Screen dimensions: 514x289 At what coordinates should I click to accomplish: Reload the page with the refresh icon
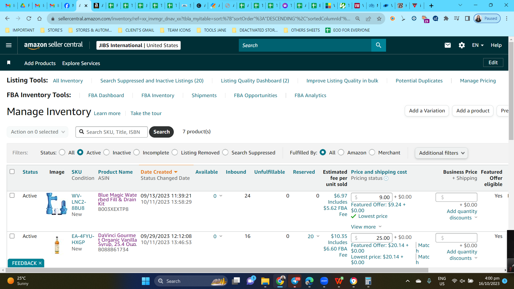pyautogui.click(x=29, y=18)
